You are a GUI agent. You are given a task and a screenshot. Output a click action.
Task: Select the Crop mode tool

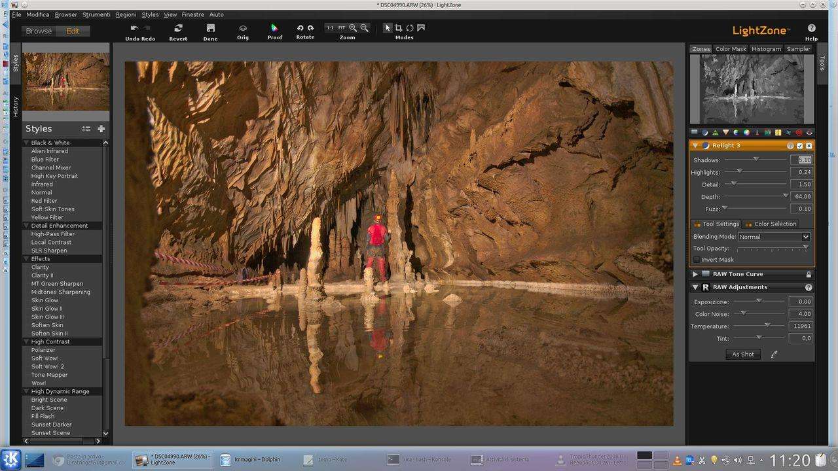click(x=398, y=28)
